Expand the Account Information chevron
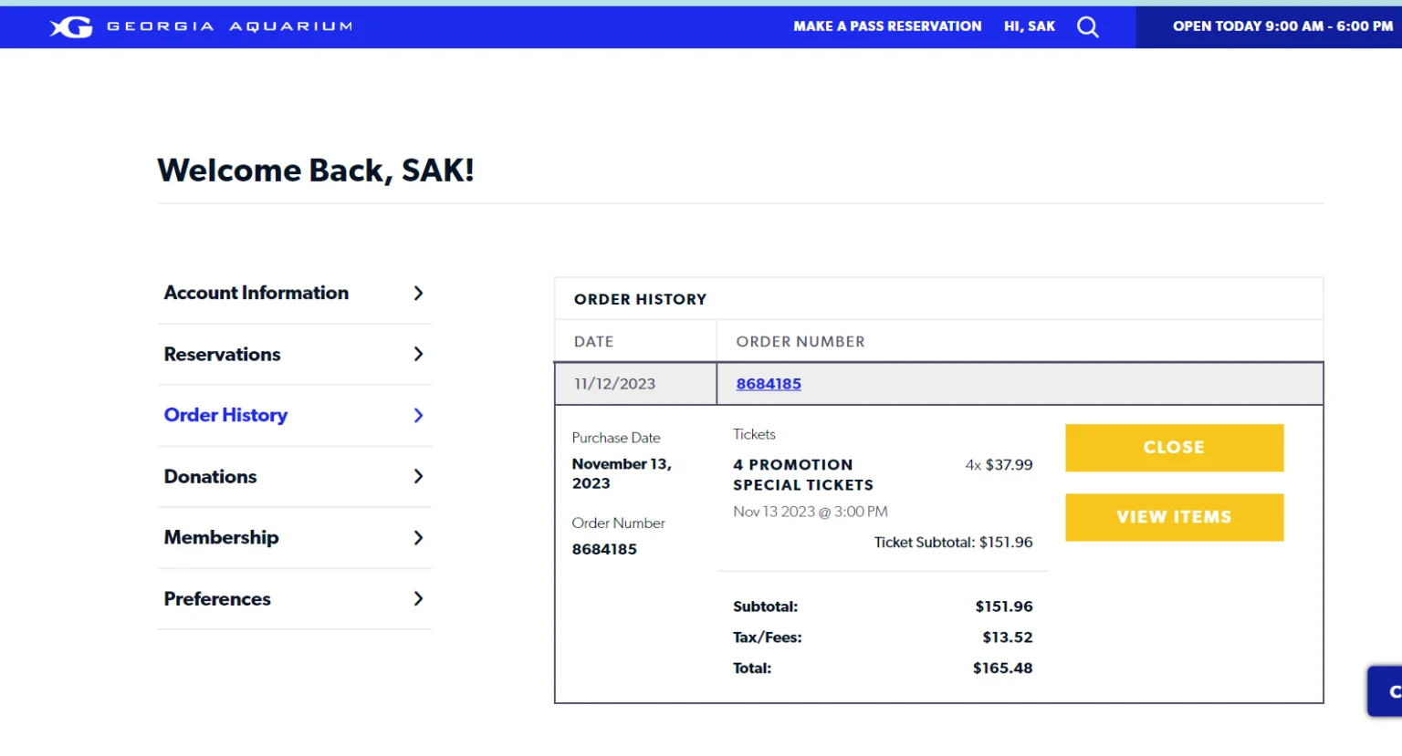This screenshot has height=756, width=1402. click(418, 293)
